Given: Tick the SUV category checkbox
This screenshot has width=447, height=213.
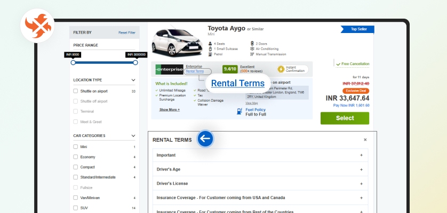Looking at the screenshot, I should click(76, 208).
